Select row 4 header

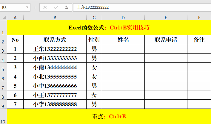click(4, 58)
